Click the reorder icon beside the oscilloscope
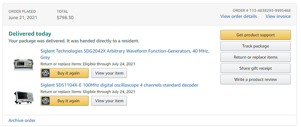Image resolution: width=301 pixels, height=127 pixels. [45, 101]
